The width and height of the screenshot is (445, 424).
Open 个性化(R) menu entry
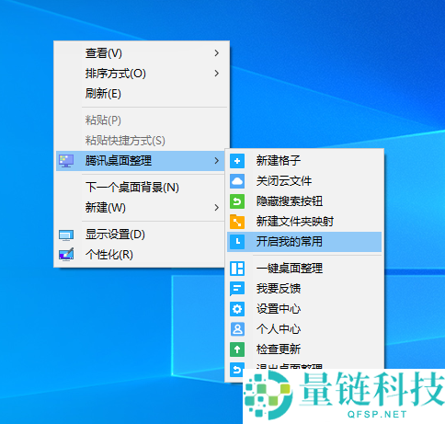pyautogui.click(x=142, y=255)
